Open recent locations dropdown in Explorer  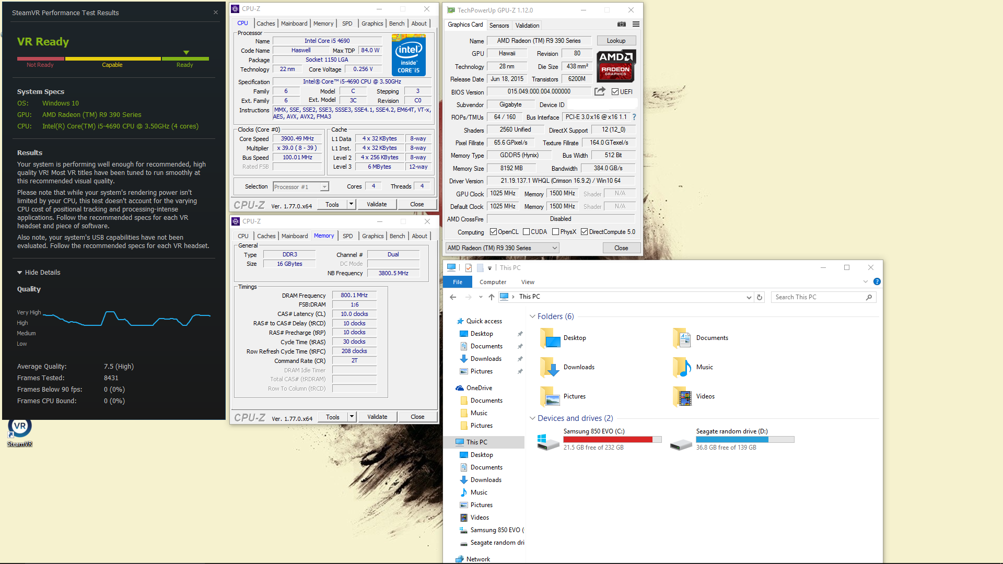(x=481, y=297)
